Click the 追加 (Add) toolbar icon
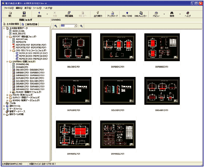The height and width of the screenshot is (167, 204). (x=39, y=14)
